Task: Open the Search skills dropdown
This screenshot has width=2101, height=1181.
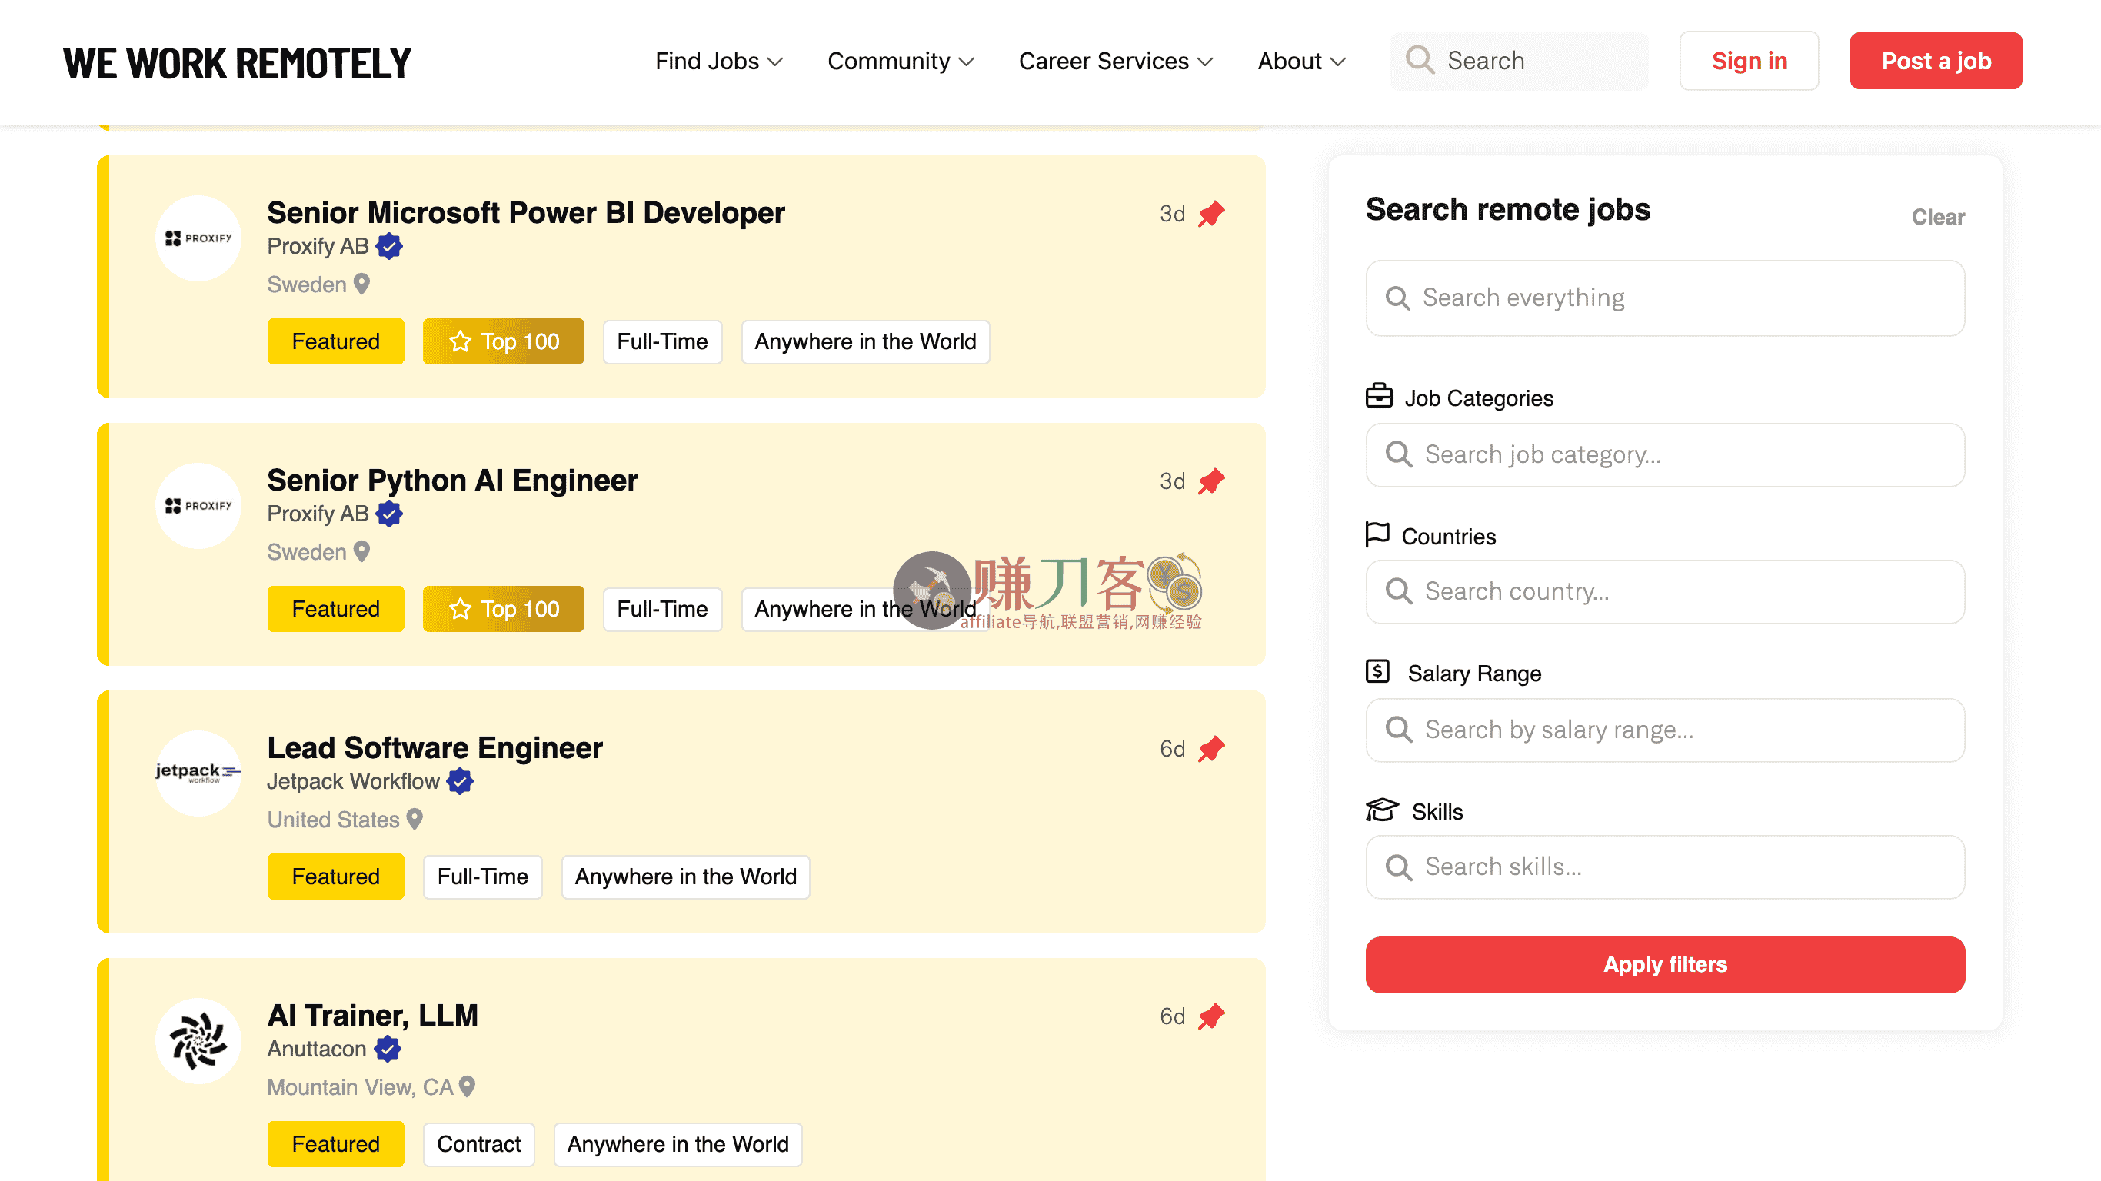Action: click(1665, 867)
